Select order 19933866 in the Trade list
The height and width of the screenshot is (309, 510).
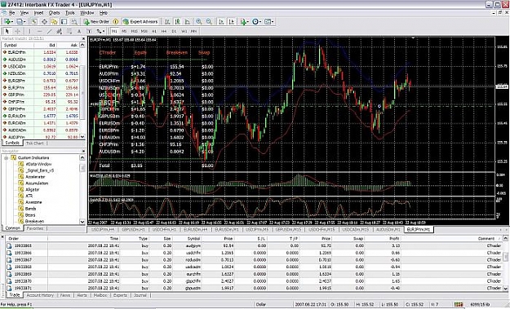click(254, 253)
